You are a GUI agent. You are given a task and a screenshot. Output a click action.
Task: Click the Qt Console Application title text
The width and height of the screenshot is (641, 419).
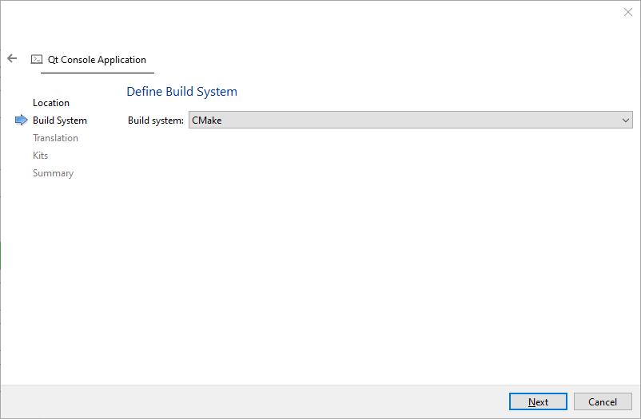click(97, 60)
